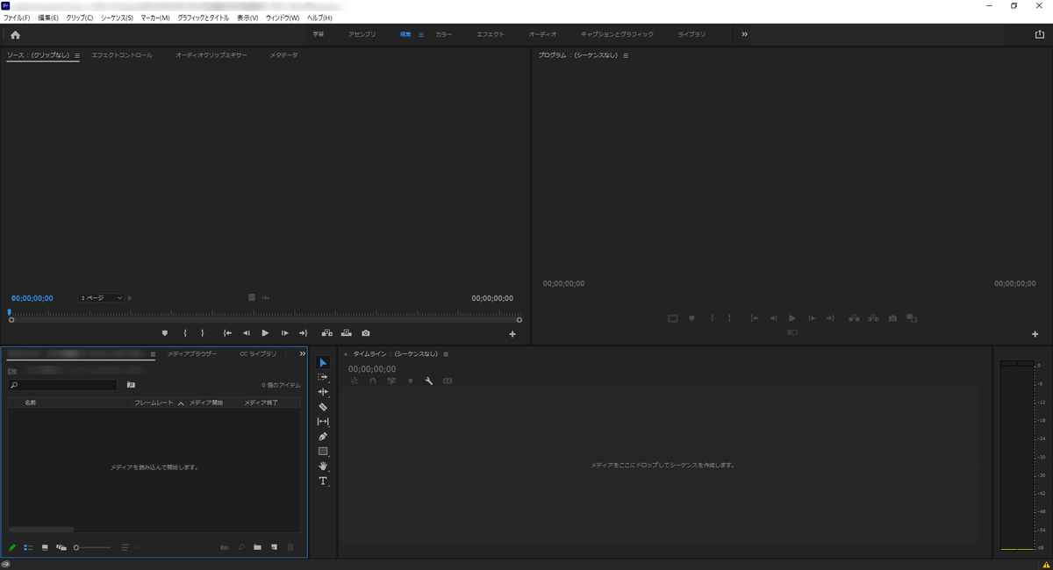The height and width of the screenshot is (570, 1053).
Task: Click Lift button in Program monitor
Action: pos(854,318)
